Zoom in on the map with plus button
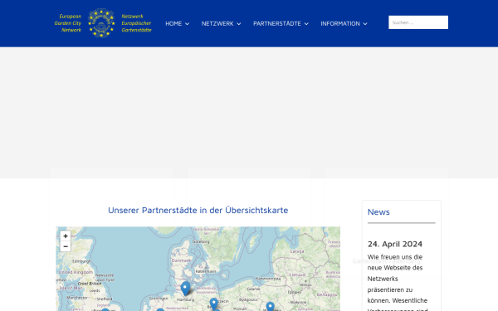The width and height of the screenshot is (498, 311). 66,236
